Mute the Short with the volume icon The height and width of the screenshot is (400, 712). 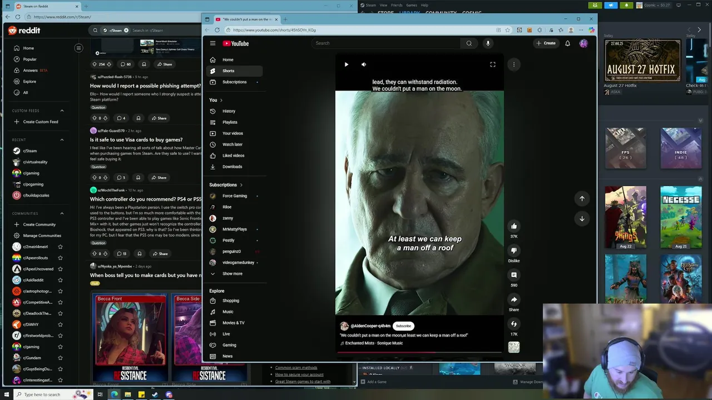coord(364,64)
